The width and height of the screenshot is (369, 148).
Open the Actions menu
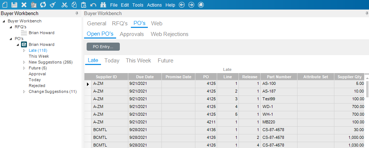[154, 5]
